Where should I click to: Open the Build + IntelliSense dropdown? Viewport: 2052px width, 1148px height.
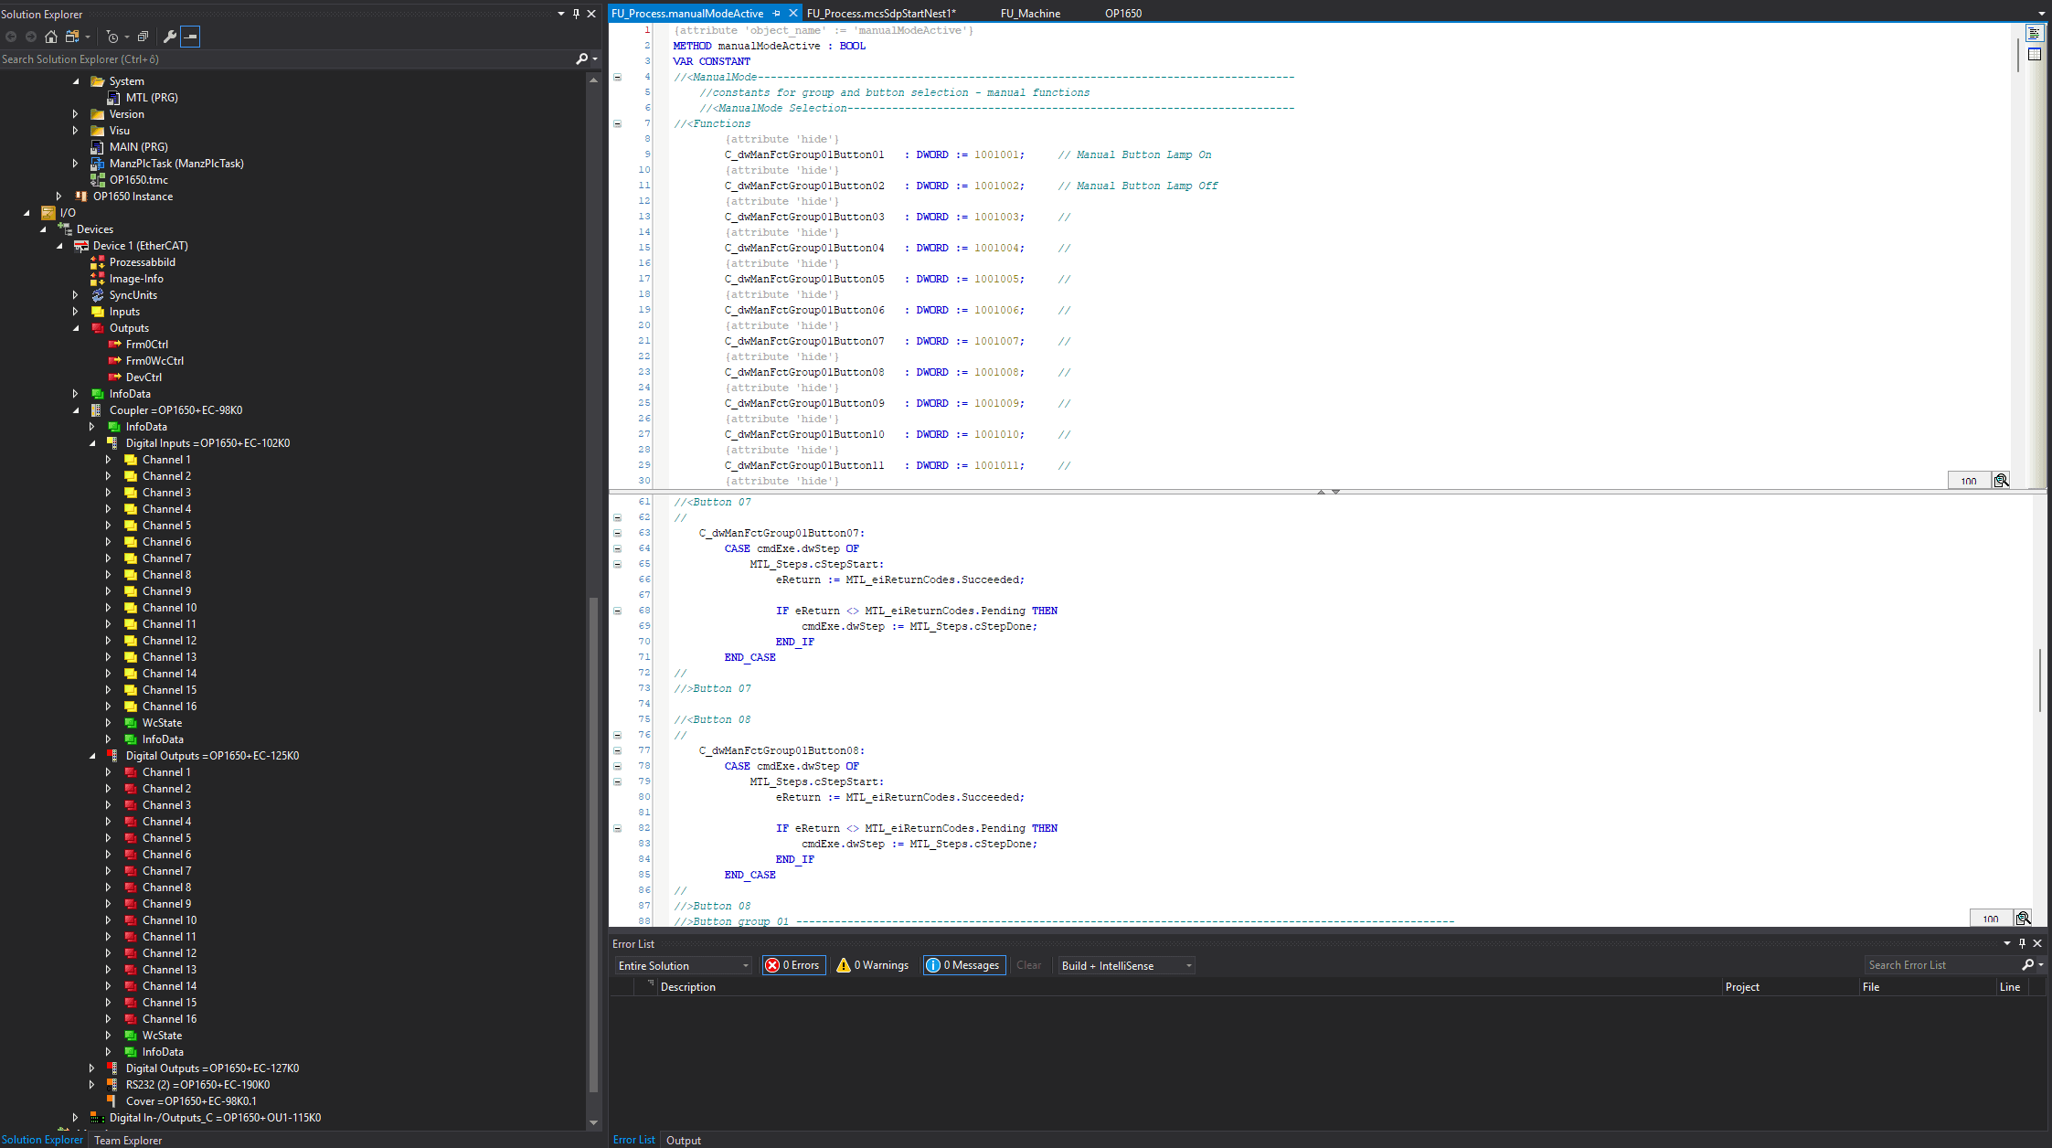[1126, 965]
